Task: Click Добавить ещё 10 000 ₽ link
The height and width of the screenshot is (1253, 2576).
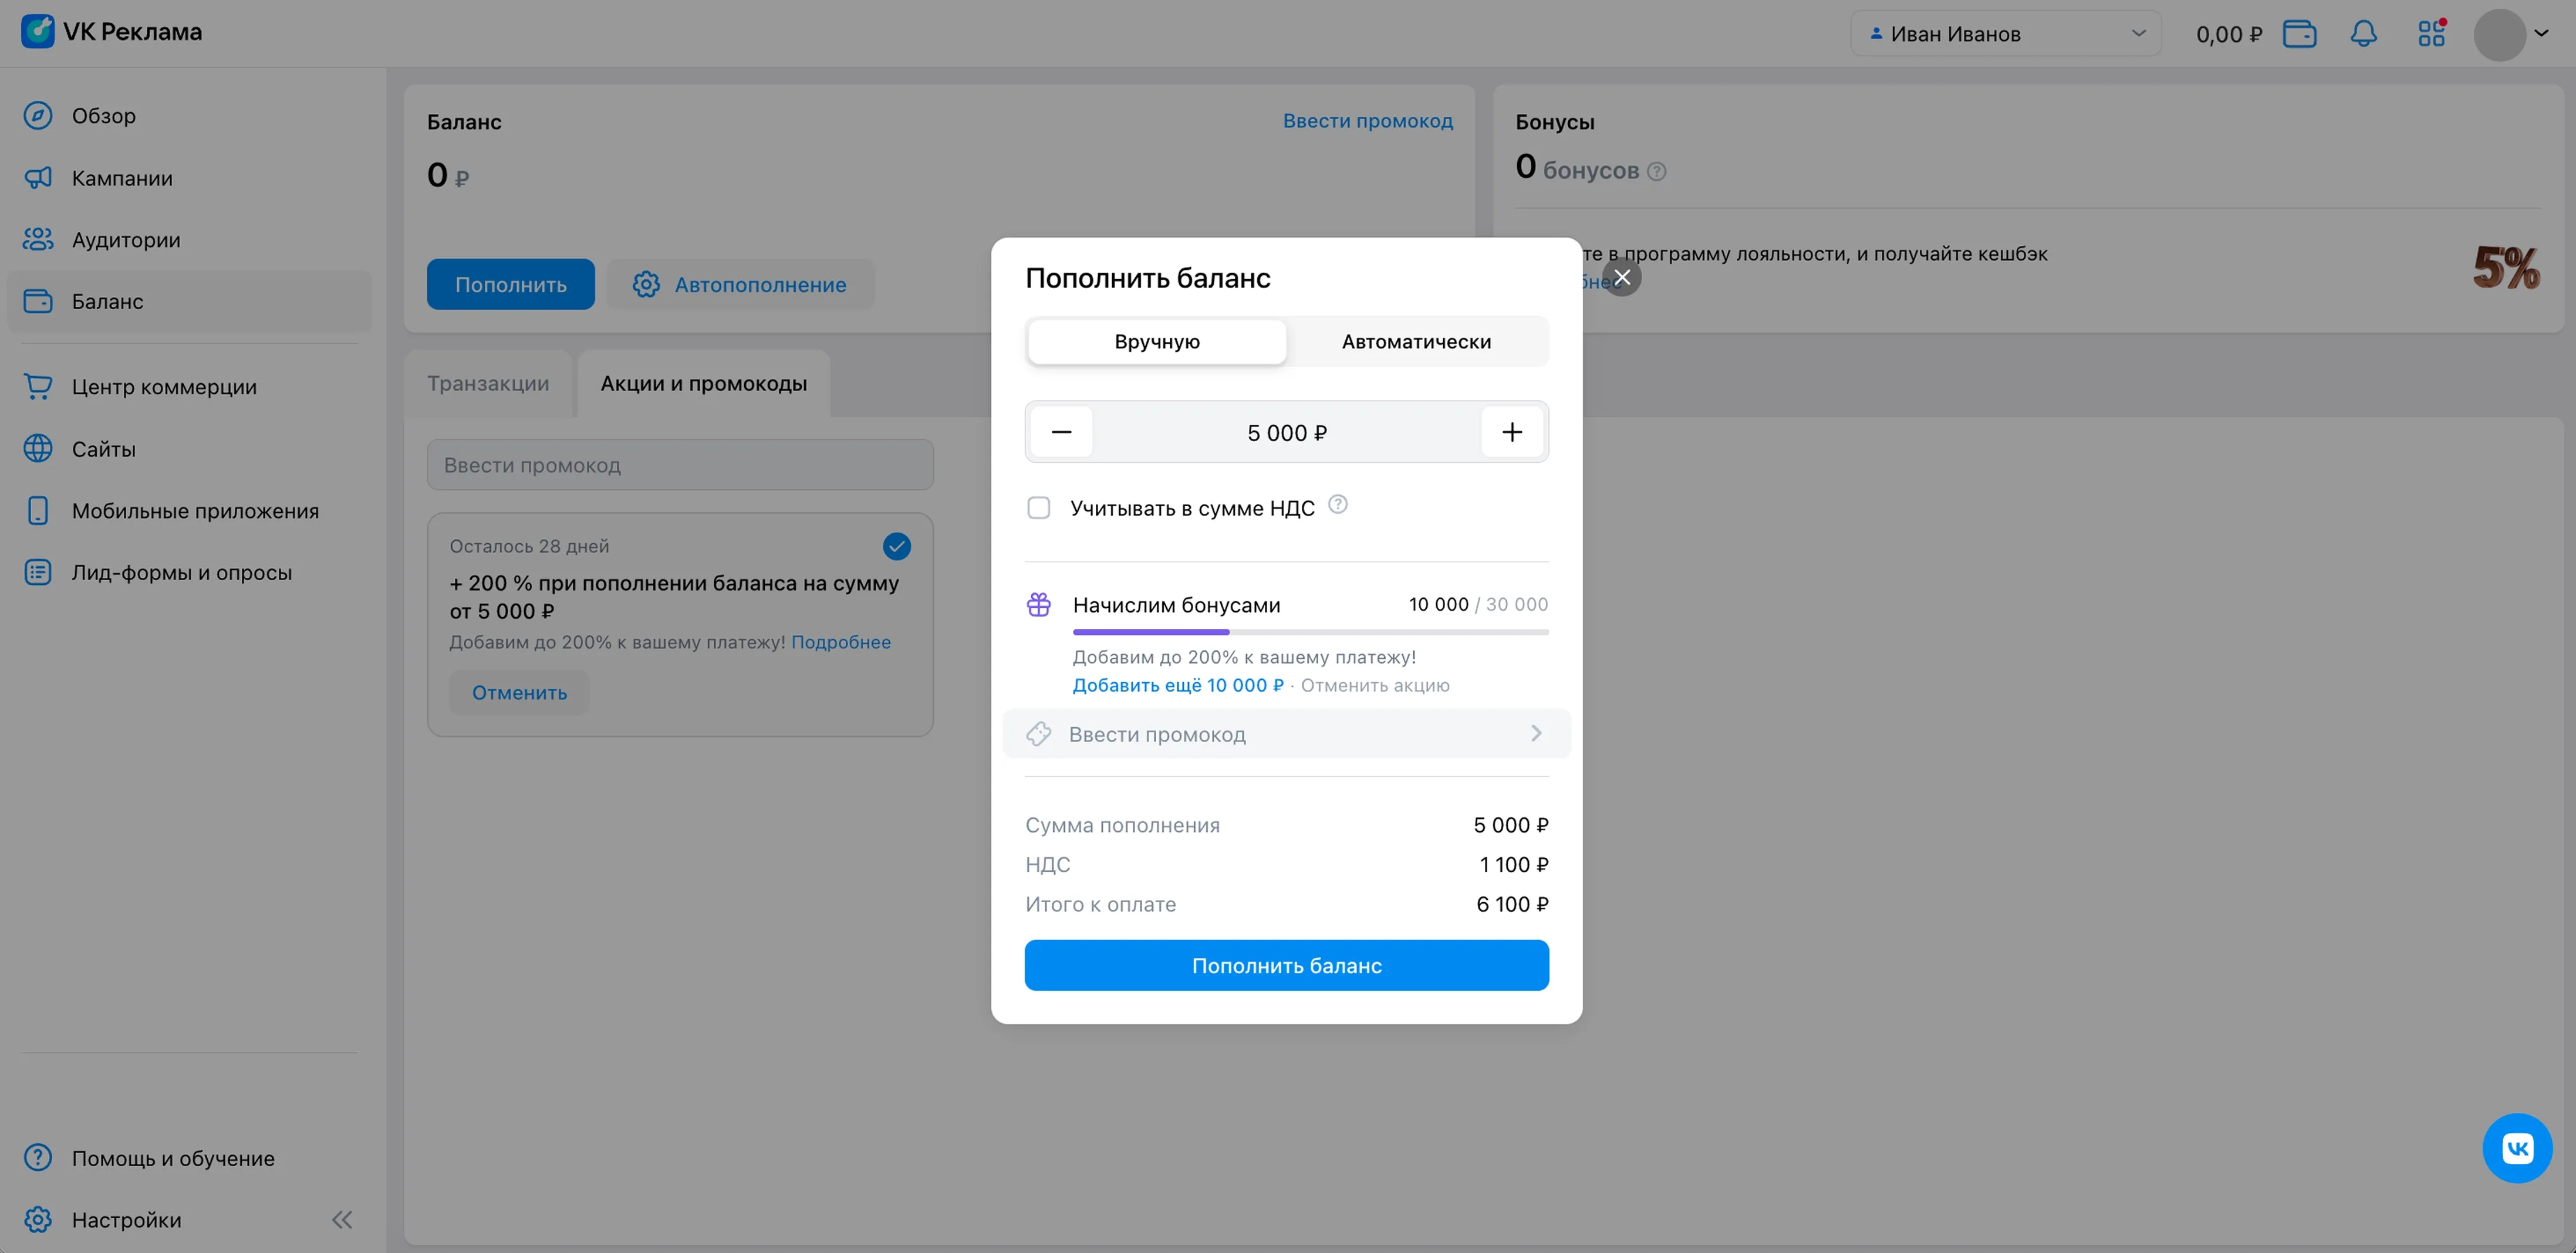Action: coord(1178,685)
